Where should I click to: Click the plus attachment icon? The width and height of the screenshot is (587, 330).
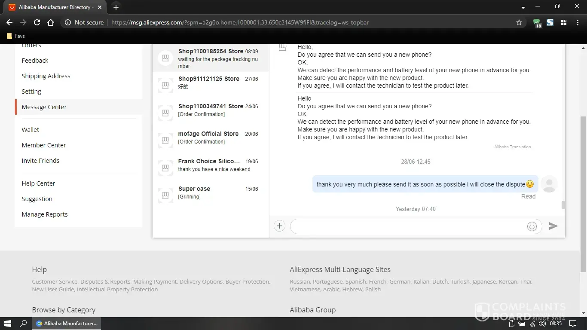point(279,226)
